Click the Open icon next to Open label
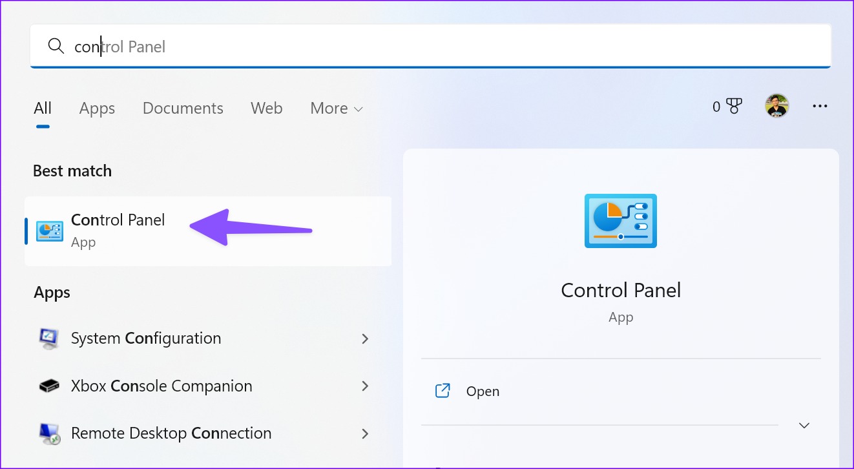 point(443,391)
